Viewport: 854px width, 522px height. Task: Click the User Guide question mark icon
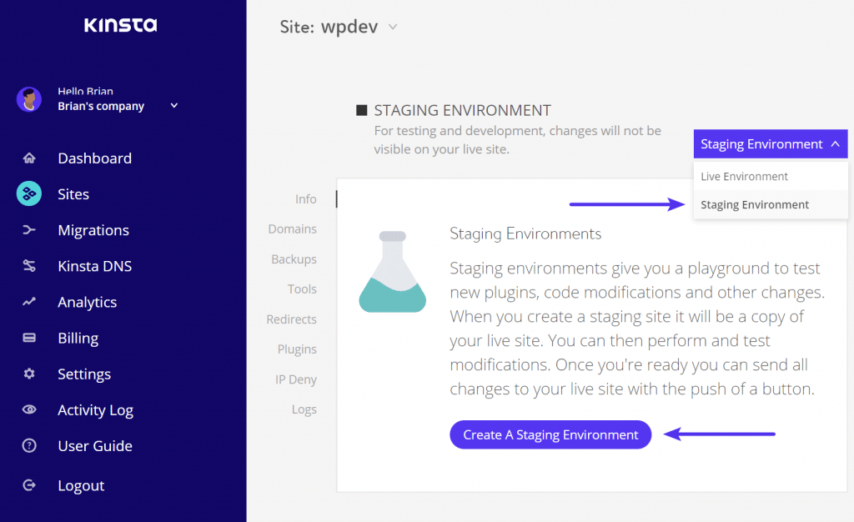29,446
